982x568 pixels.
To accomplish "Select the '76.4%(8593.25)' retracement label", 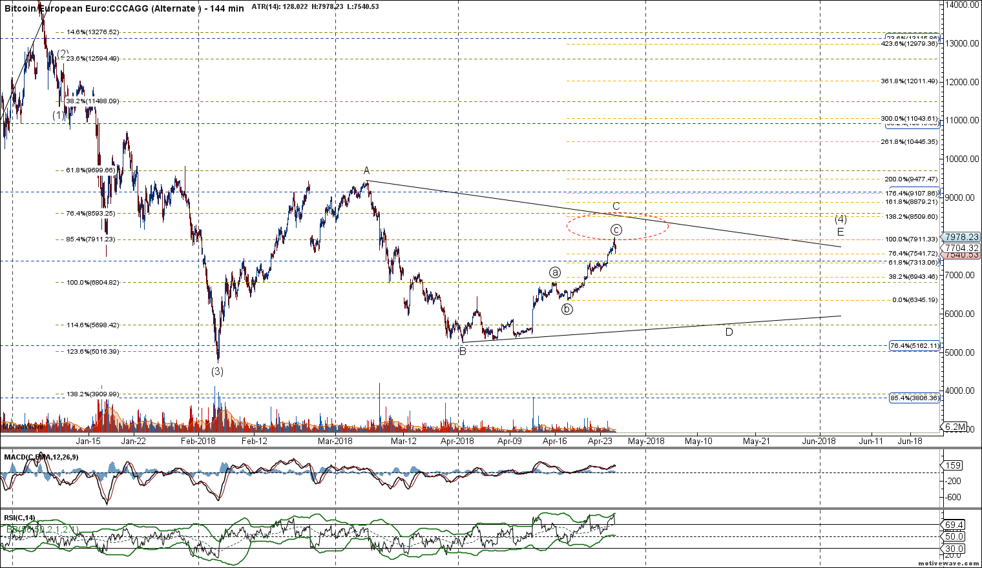I will click(90, 213).
